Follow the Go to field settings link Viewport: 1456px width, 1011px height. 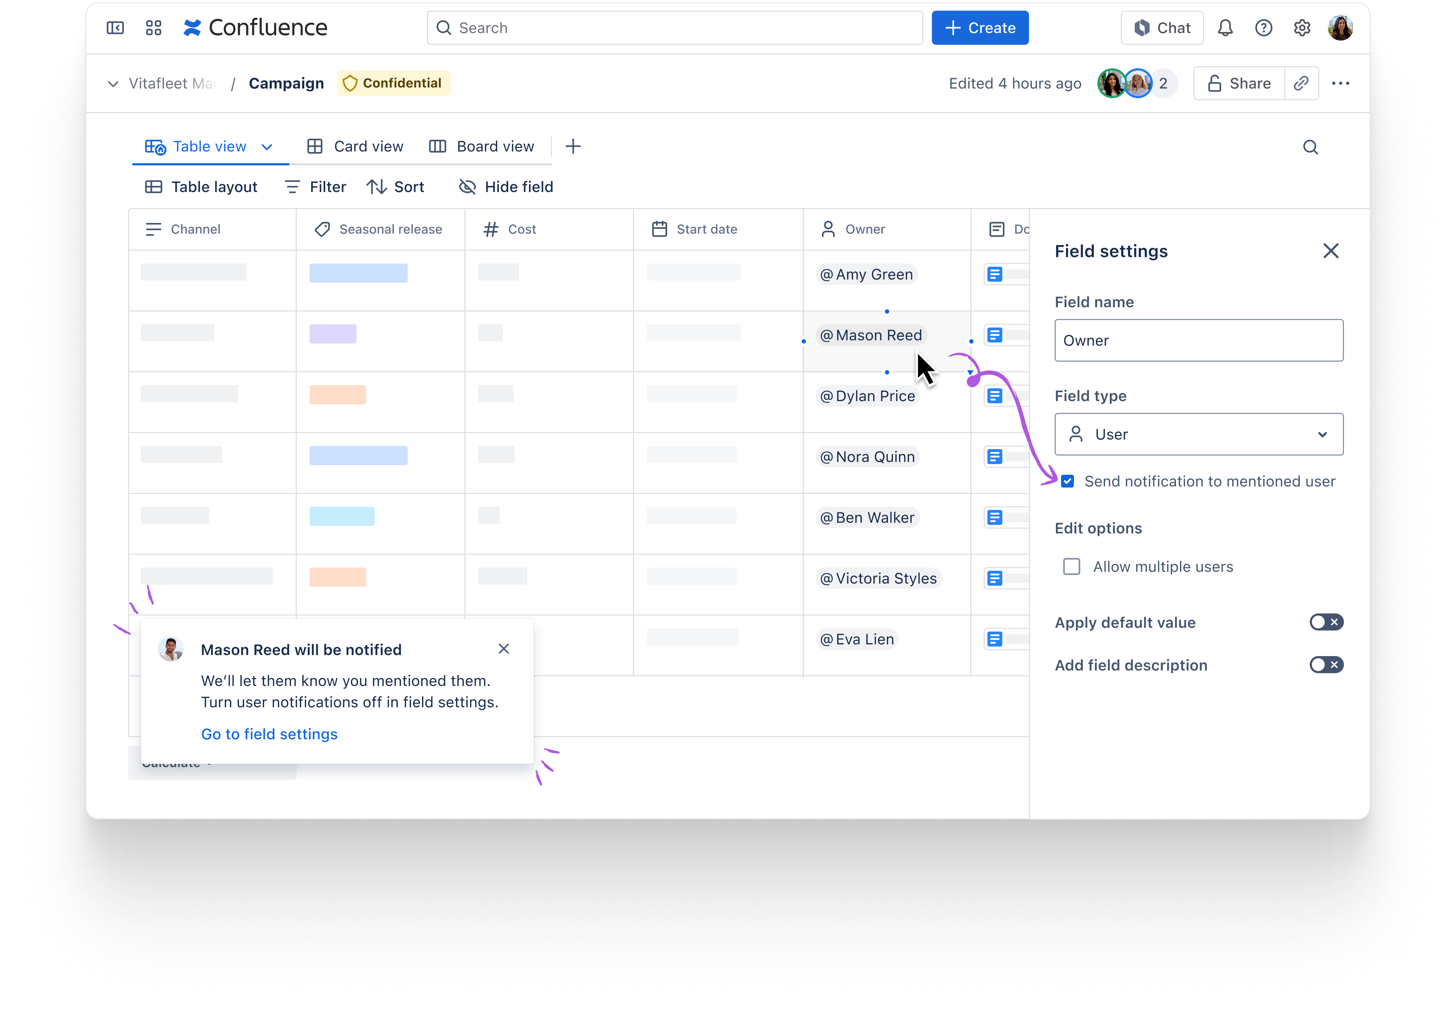pos(269,734)
